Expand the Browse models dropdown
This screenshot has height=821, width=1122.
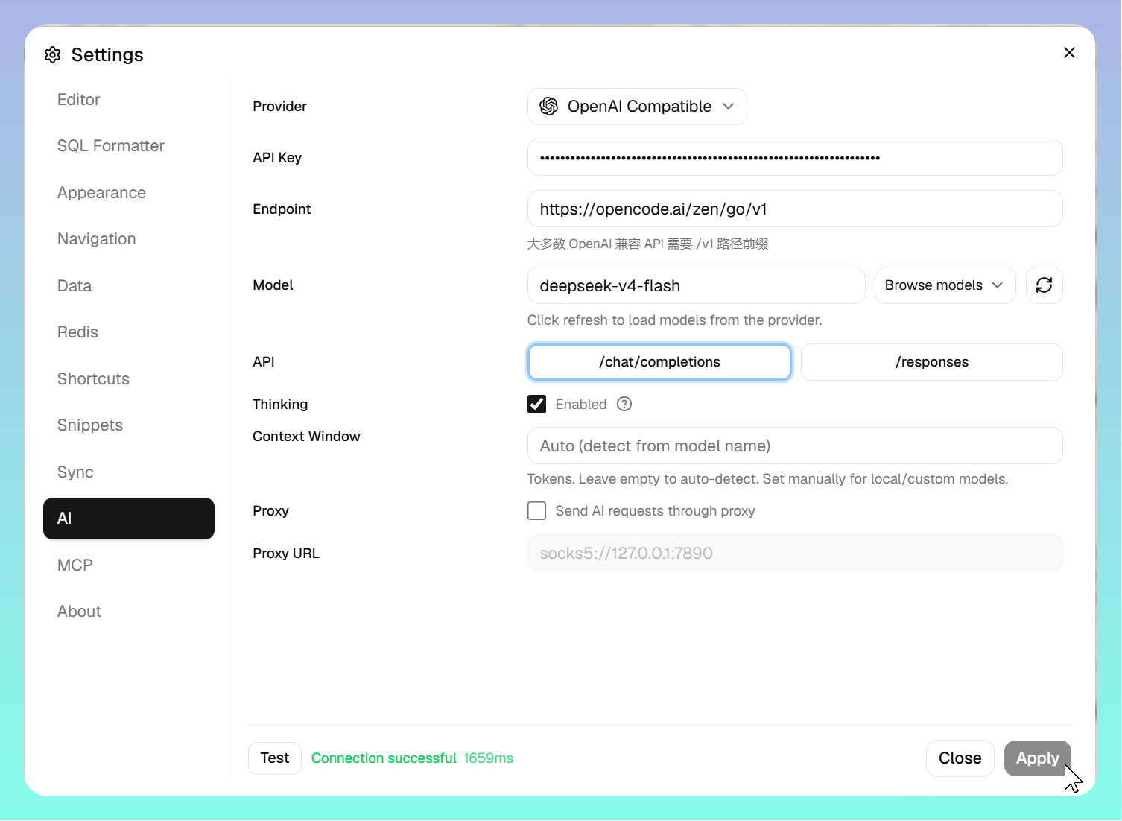pos(945,285)
